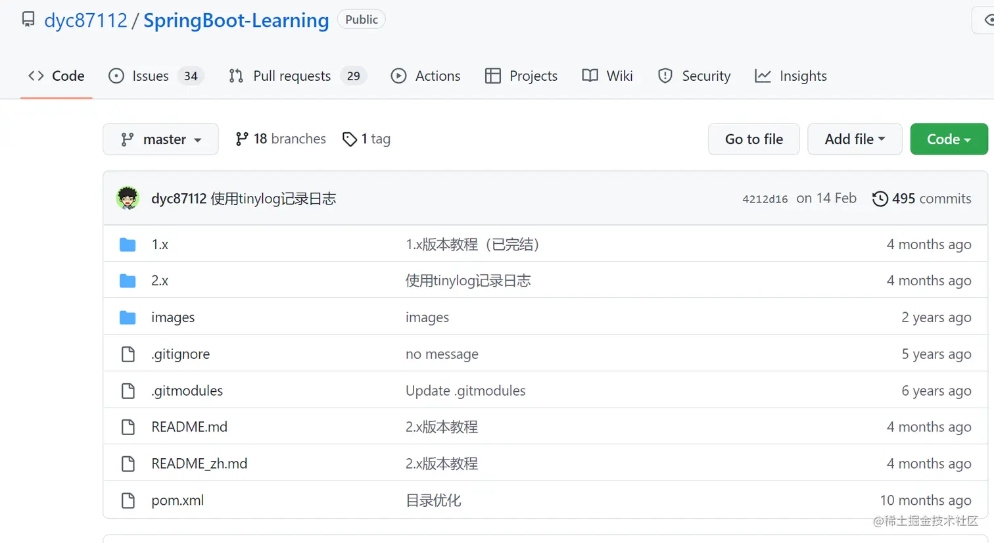994x543 pixels.
Task: Open commit message 1.x版本教程（已完结）
Action: pos(472,245)
